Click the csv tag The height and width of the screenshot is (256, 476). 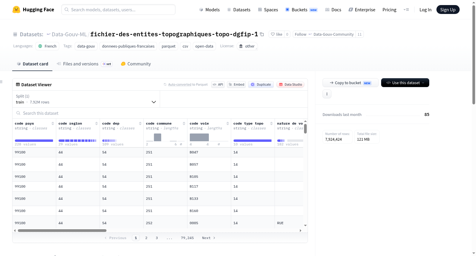185,46
